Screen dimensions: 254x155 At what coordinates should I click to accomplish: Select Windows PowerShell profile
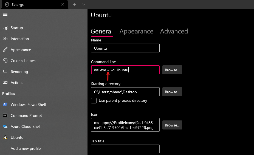pos(44,105)
